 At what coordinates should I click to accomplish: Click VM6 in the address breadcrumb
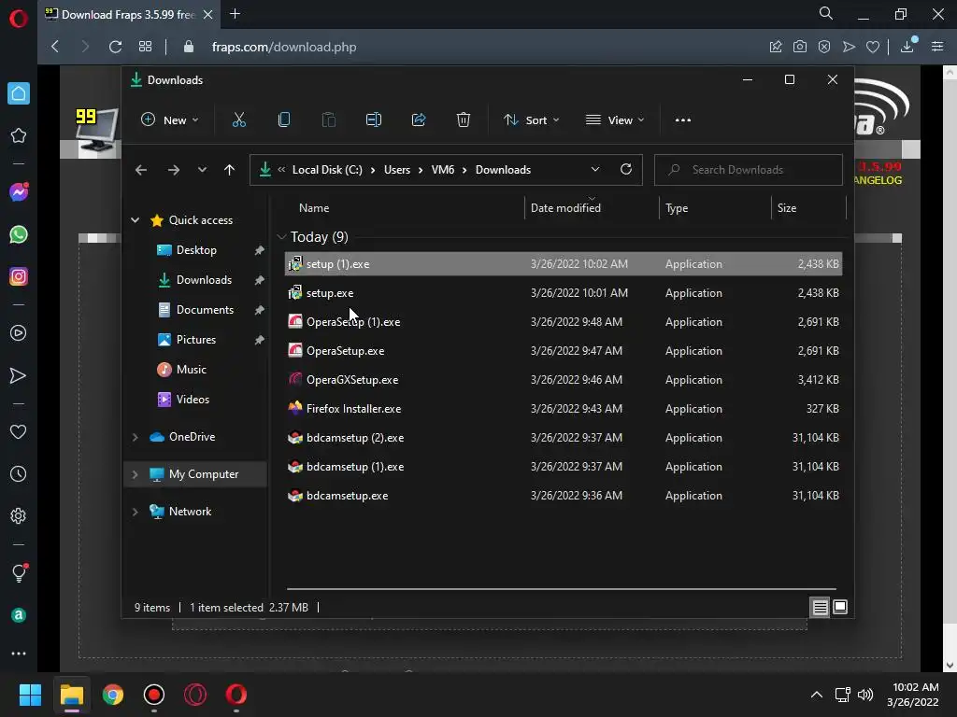(x=442, y=170)
